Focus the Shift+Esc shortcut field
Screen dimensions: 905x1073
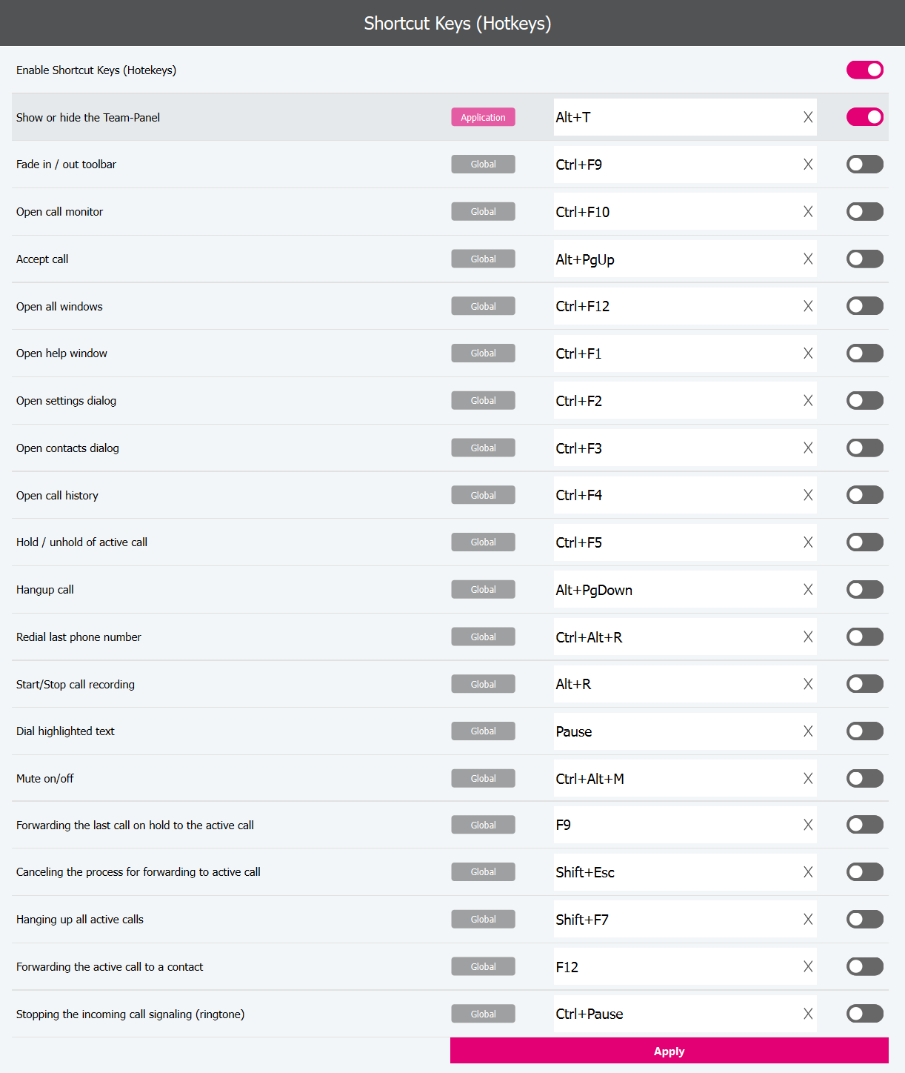click(x=674, y=872)
